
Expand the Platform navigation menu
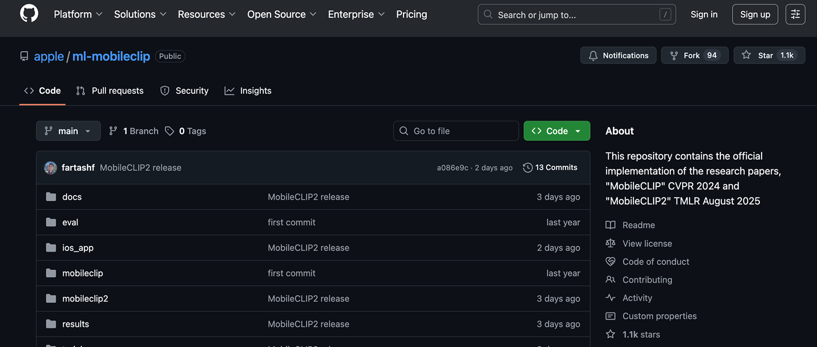[78, 14]
